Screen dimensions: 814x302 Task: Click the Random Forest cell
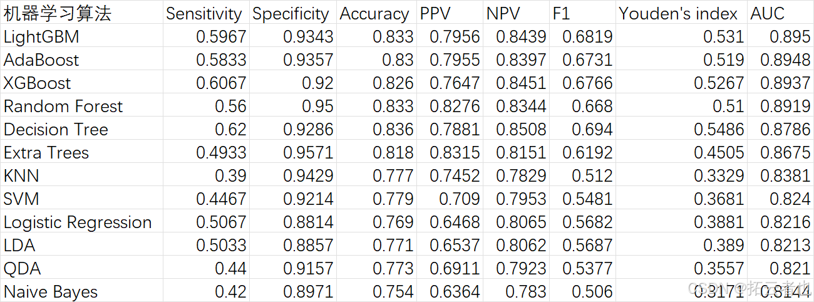[x=81, y=106]
